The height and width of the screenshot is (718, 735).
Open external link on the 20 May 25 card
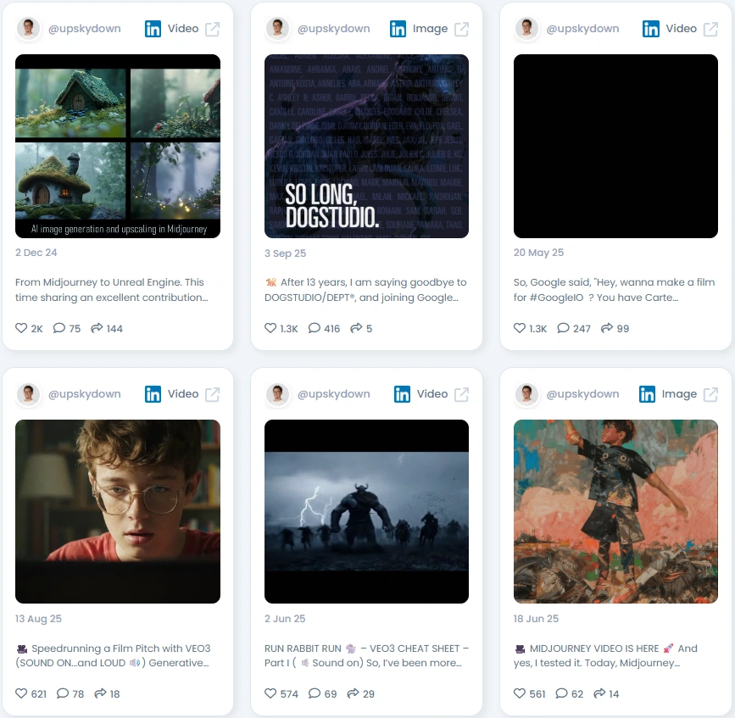click(710, 29)
